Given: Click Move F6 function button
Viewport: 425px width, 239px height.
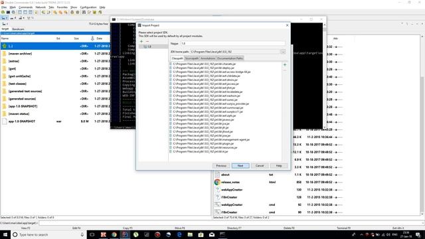Looking at the screenshot, I should tap(180, 228).
